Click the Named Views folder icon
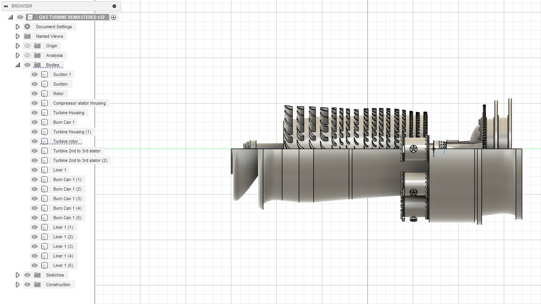The height and width of the screenshot is (304, 541). pyautogui.click(x=27, y=36)
